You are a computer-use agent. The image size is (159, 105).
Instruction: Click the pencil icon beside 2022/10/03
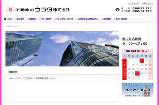coord(9,78)
